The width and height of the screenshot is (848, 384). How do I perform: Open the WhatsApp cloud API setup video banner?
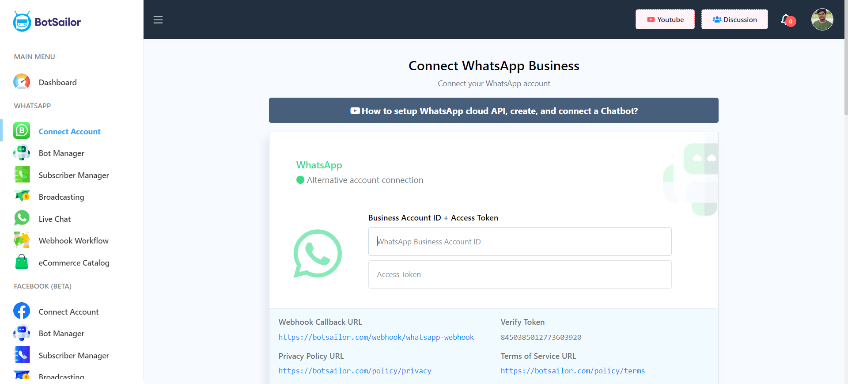[493, 110]
